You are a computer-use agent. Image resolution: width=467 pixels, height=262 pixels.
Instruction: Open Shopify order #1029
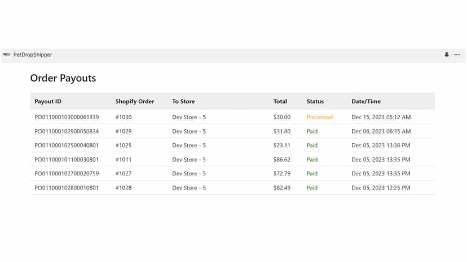124,132
